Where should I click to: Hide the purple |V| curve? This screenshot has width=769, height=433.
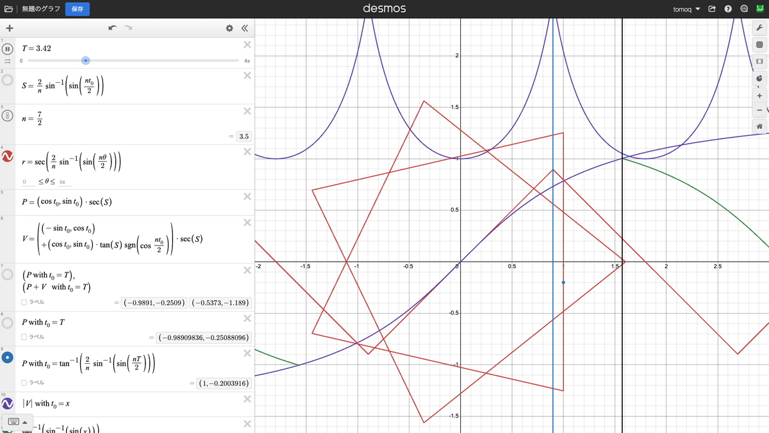8,403
